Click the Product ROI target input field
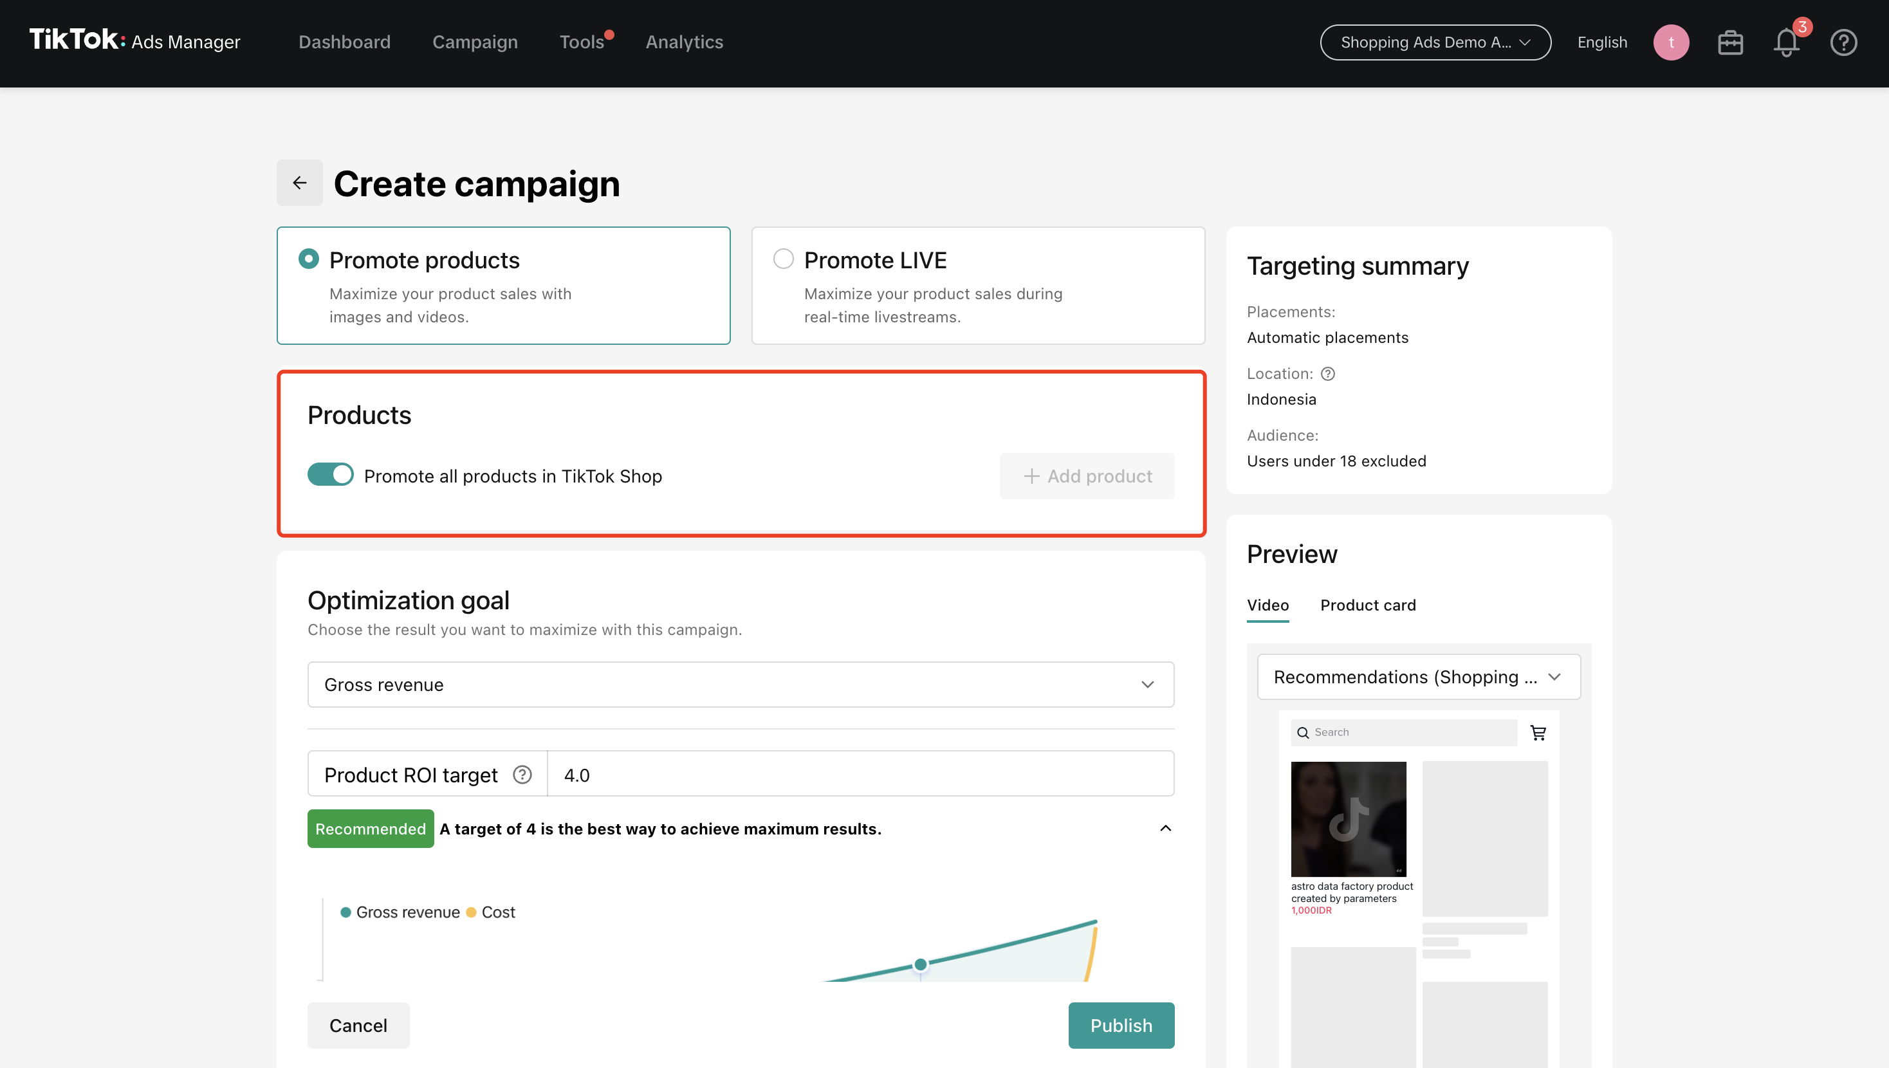Viewport: 1889px width, 1068px height. tap(860, 775)
